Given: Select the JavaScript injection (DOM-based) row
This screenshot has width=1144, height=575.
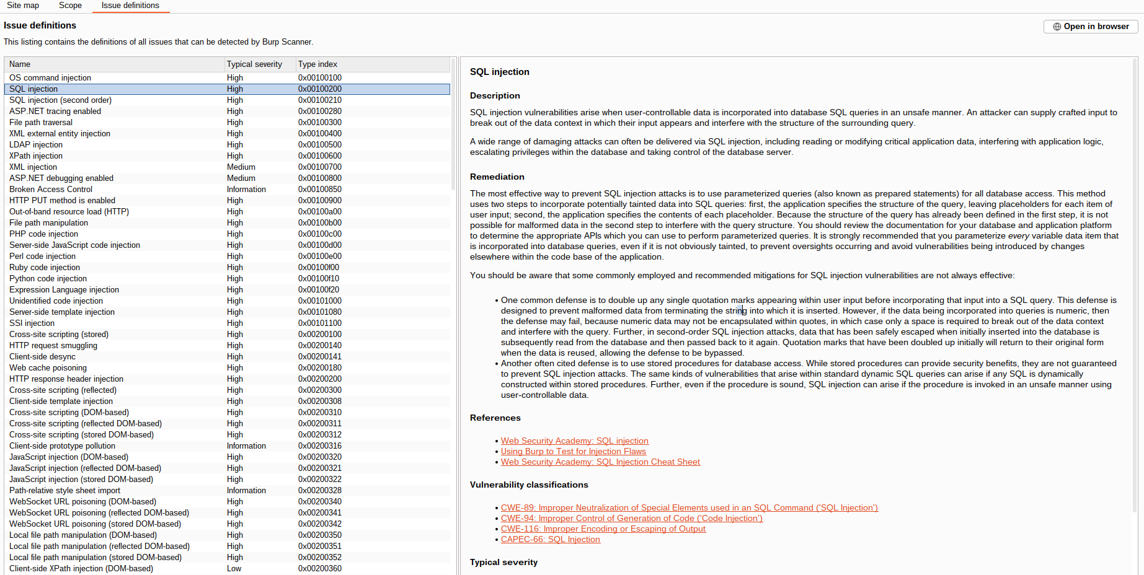Looking at the screenshot, I should click(227, 457).
